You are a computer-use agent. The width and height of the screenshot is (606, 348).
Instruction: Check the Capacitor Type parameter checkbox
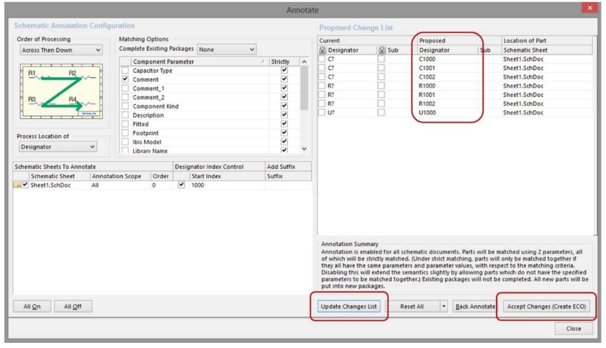pyautogui.click(x=125, y=71)
